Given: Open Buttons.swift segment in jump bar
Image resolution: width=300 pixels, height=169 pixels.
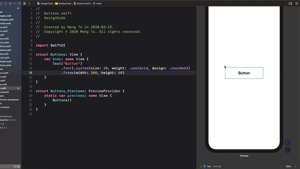Looking at the screenshot, I should point(82,3).
